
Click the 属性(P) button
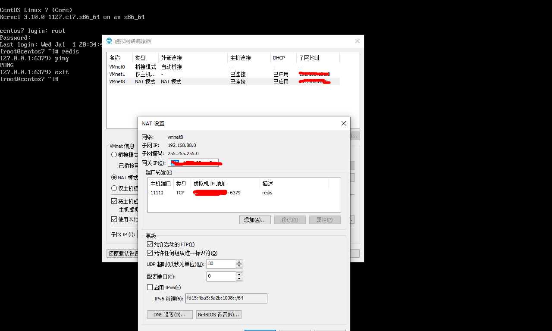click(325, 220)
